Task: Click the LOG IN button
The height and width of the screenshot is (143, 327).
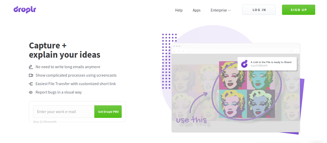Action: click(x=259, y=10)
